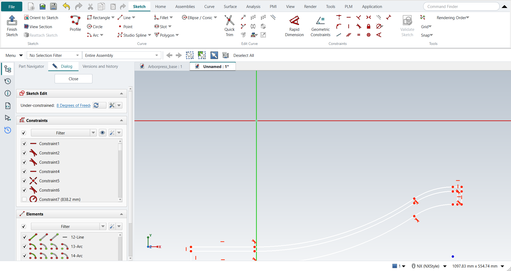Collapse the Sketch Edit section
Screen dimensions: 511x271
click(x=121, y=94)
